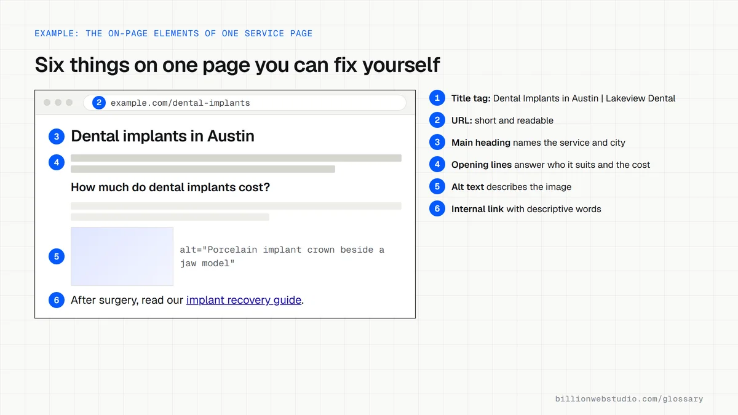
Task: Click the Alt text describes the image line
Action: [511, 187]
